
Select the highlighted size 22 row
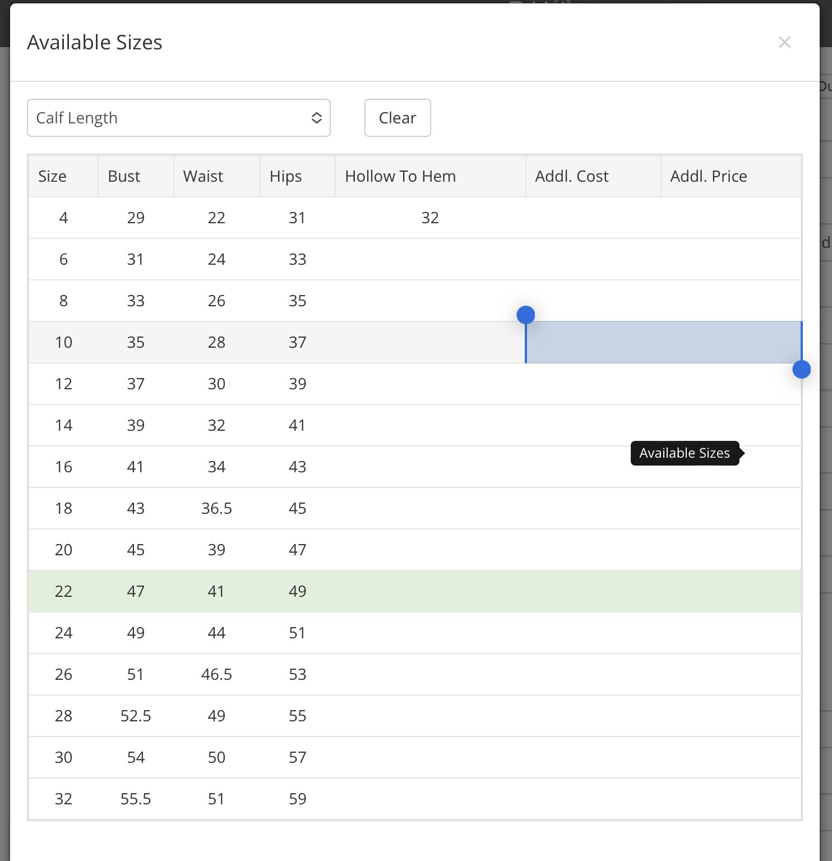pos(415,591)
